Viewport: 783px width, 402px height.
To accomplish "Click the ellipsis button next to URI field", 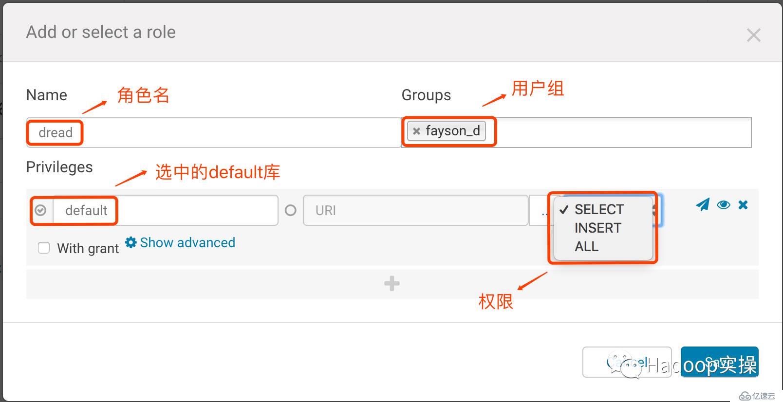I will (x=542, y=211).
